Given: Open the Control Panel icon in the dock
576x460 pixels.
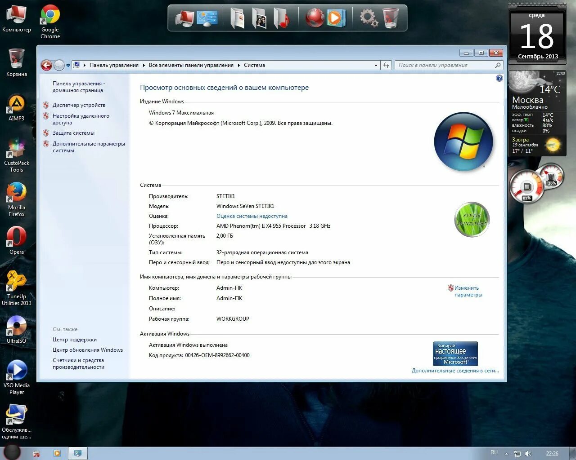Looking at the screenshot, I should (x=207, y=18).
